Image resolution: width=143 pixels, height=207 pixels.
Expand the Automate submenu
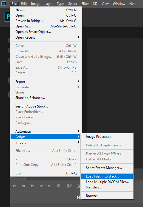tap(46, 131)
